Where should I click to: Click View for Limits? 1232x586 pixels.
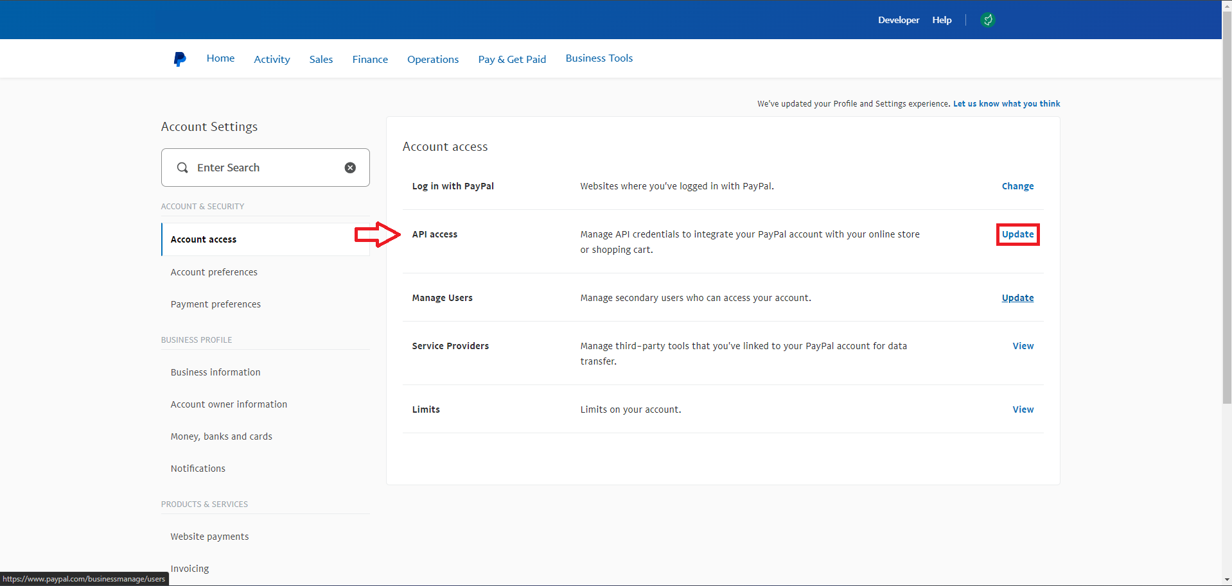[1023, 409]
